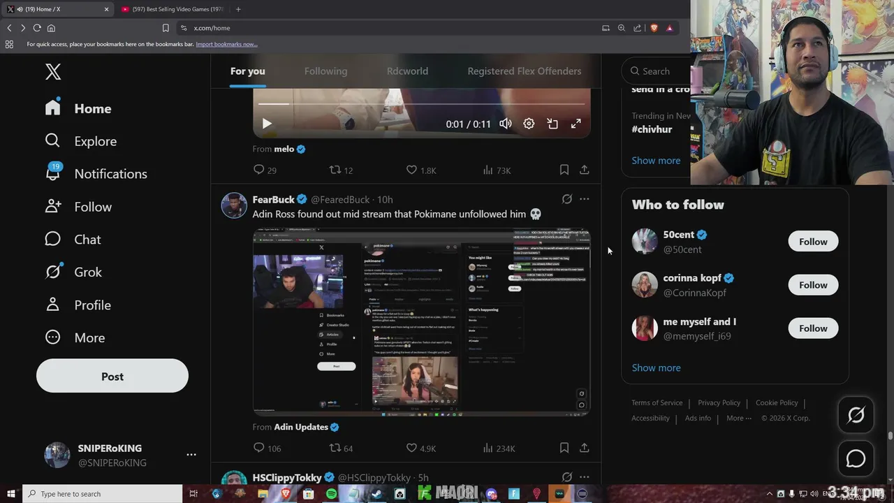Click Grok explain icon on FearBuck post
The height and width of the screenshot is (503, 894).
pyautogui.click(x=567, y=199)
